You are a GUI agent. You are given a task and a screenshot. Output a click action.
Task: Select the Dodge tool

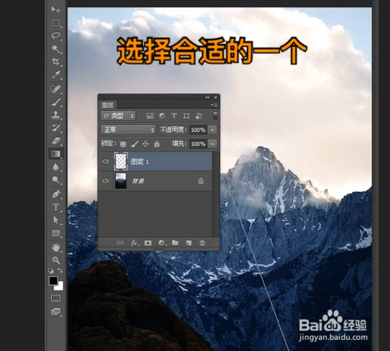[56, 180]
